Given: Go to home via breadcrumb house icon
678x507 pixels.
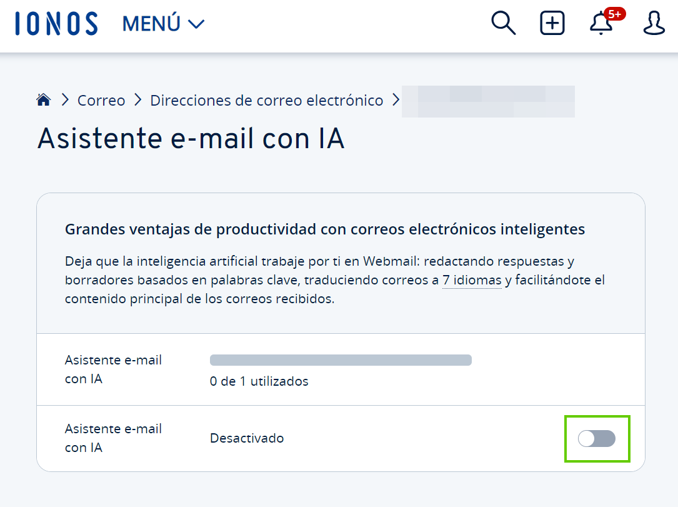Looking at the screenshot, I should (43, 100).
